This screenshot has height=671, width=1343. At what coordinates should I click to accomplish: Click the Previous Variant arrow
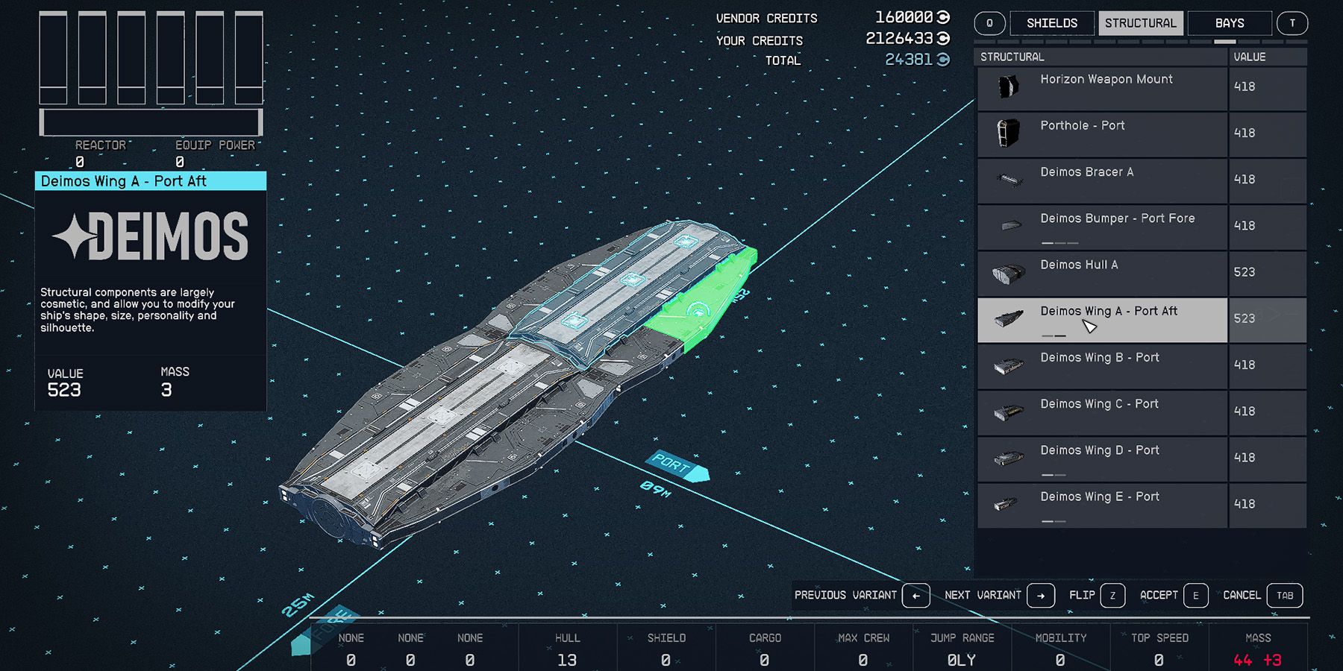coord(915,595)
